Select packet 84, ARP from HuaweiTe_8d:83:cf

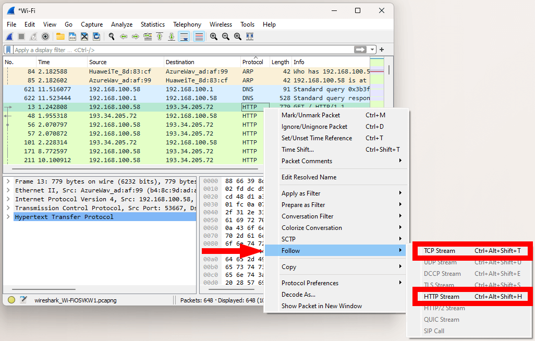click(x=186, y=71)
